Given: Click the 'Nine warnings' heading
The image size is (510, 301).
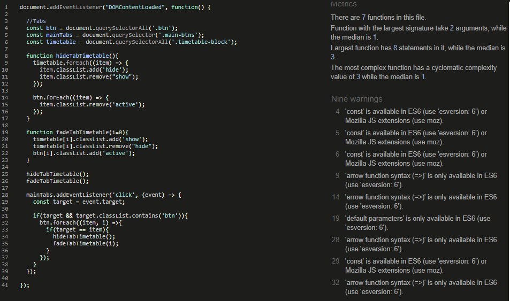Looking at the screenshot, I should [x=357, y=99].
